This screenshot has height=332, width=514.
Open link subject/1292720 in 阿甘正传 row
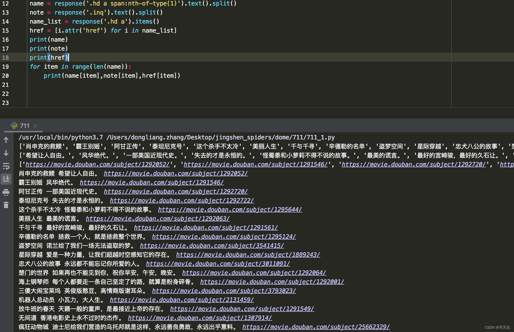[176, 192]
